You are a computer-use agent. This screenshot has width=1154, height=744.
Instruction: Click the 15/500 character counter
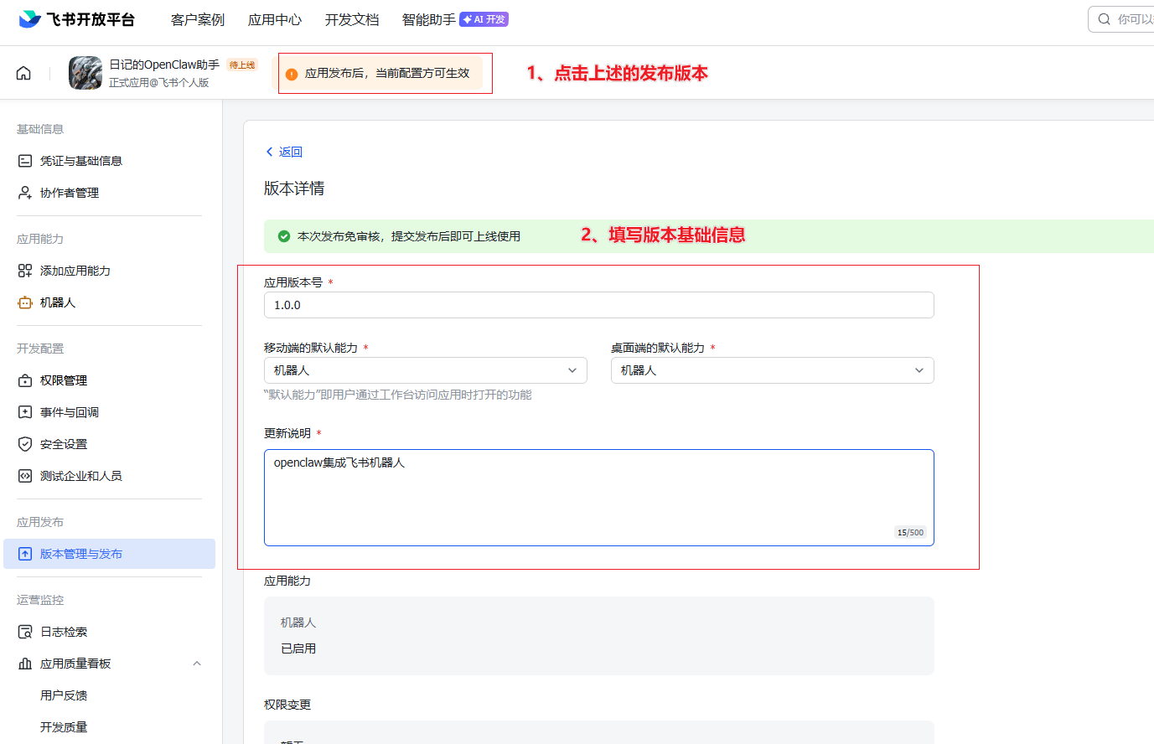click(x=910, y=532)
